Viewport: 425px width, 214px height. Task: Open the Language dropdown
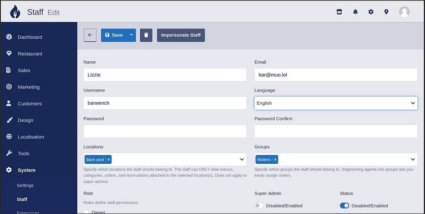(336, 103)
